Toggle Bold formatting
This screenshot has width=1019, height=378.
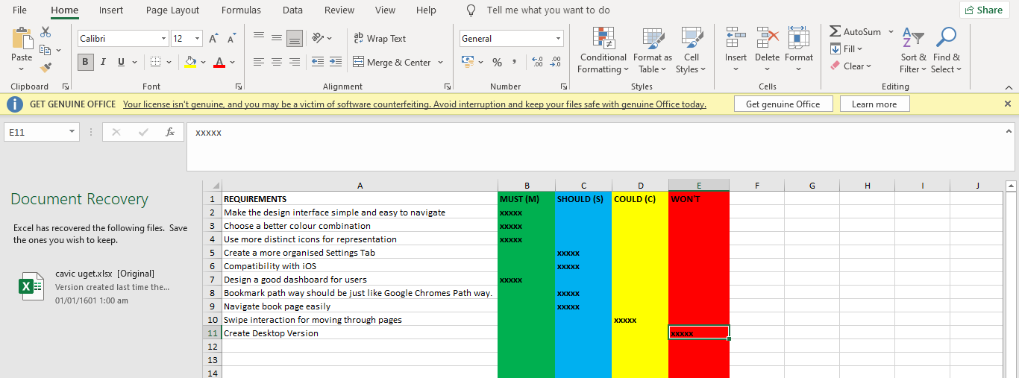pyautogui.click(x=85, y=62)
